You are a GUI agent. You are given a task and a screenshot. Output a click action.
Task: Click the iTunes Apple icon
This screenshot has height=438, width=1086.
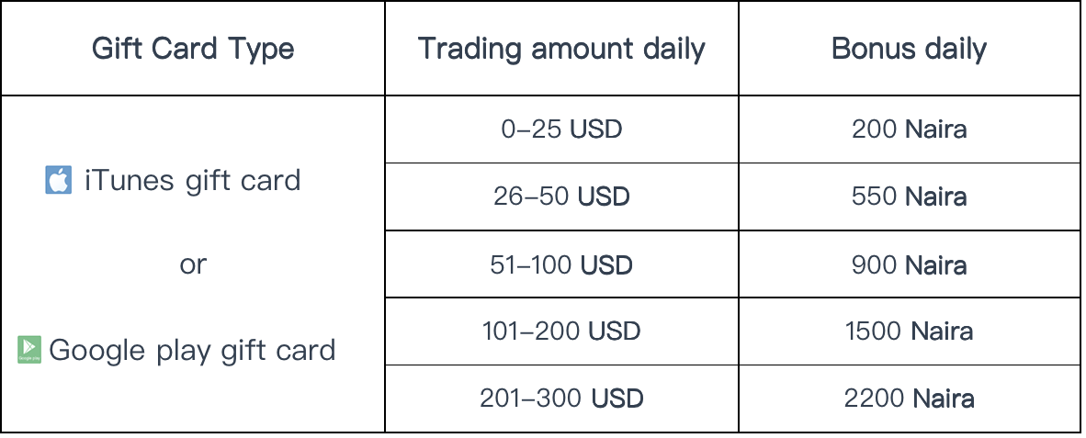tap(58, 180)
